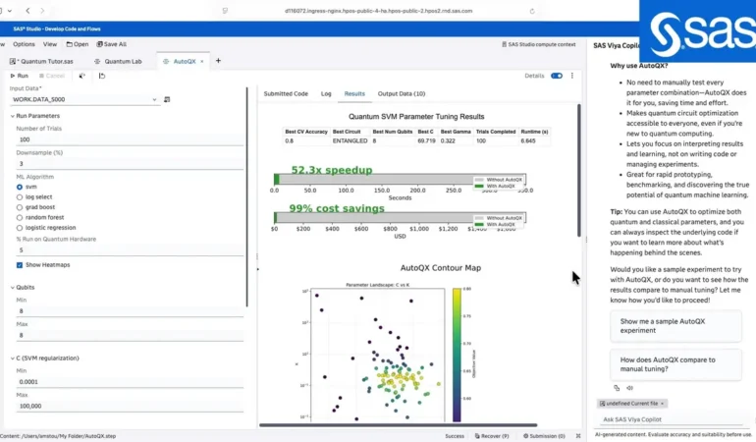Click the browser back arrow

point(27,11)
